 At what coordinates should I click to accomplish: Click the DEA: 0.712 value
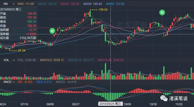pyautogui.click(x=44, y=82)
